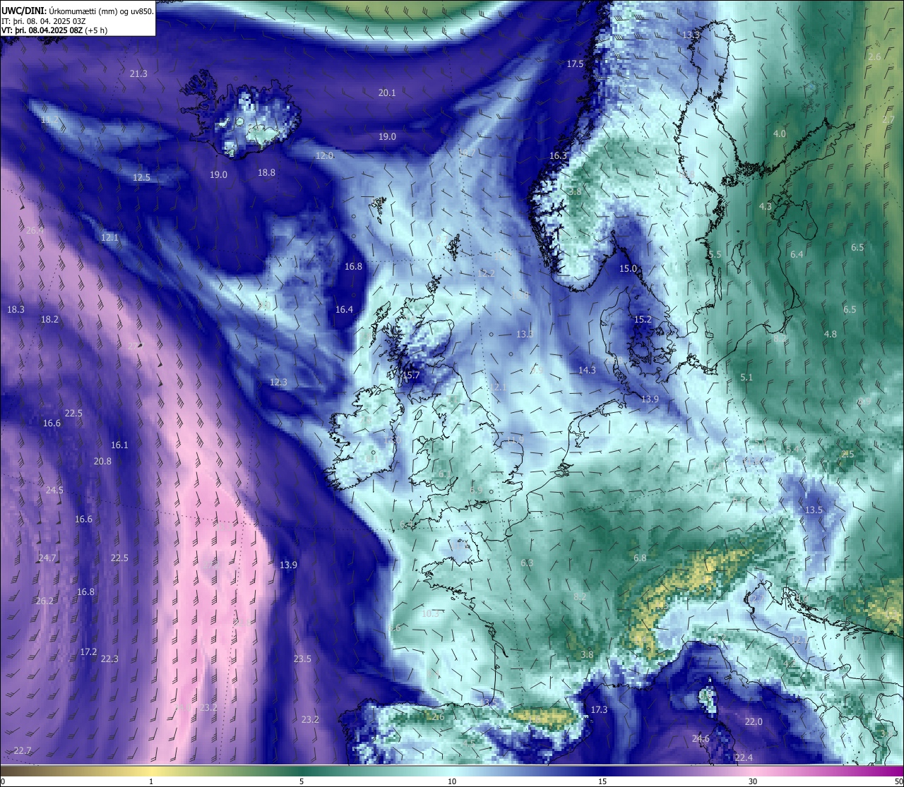Click the 26.2 value on the map

coord(44,601)
